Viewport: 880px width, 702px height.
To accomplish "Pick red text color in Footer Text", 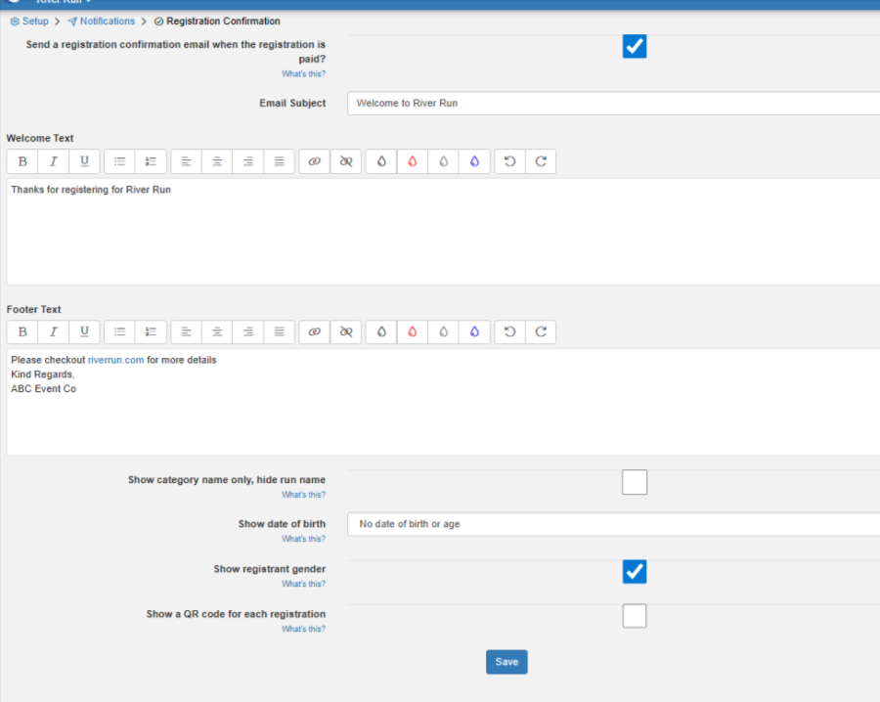I will point(412,331).
